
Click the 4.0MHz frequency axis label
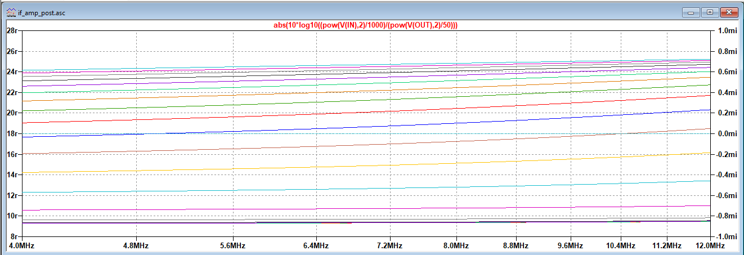click(x=21, y=246)
